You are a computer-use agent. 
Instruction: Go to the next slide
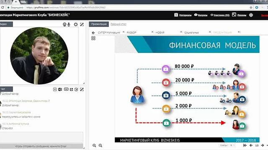tap(263, 145)
